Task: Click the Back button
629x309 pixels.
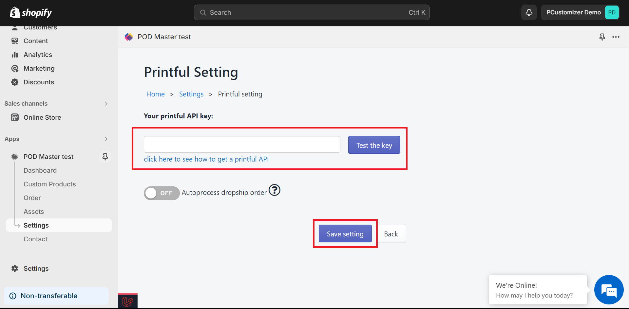Action: click(x=391, y=233)
